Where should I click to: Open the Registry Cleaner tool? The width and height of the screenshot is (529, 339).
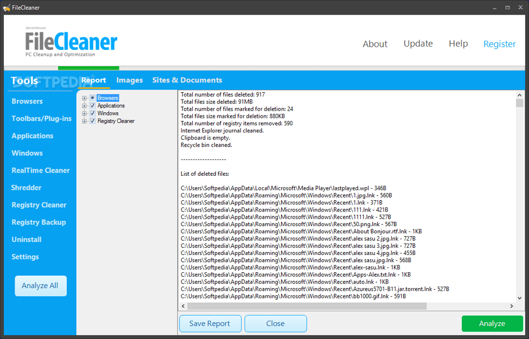pos(38,204)
